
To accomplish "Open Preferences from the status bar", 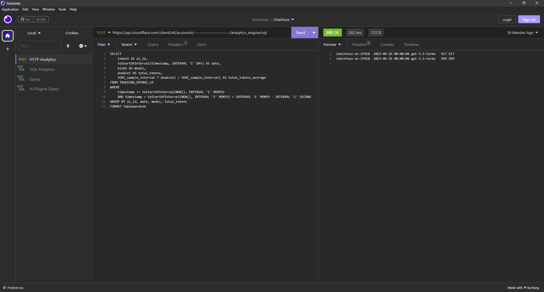I will [13, 288].
